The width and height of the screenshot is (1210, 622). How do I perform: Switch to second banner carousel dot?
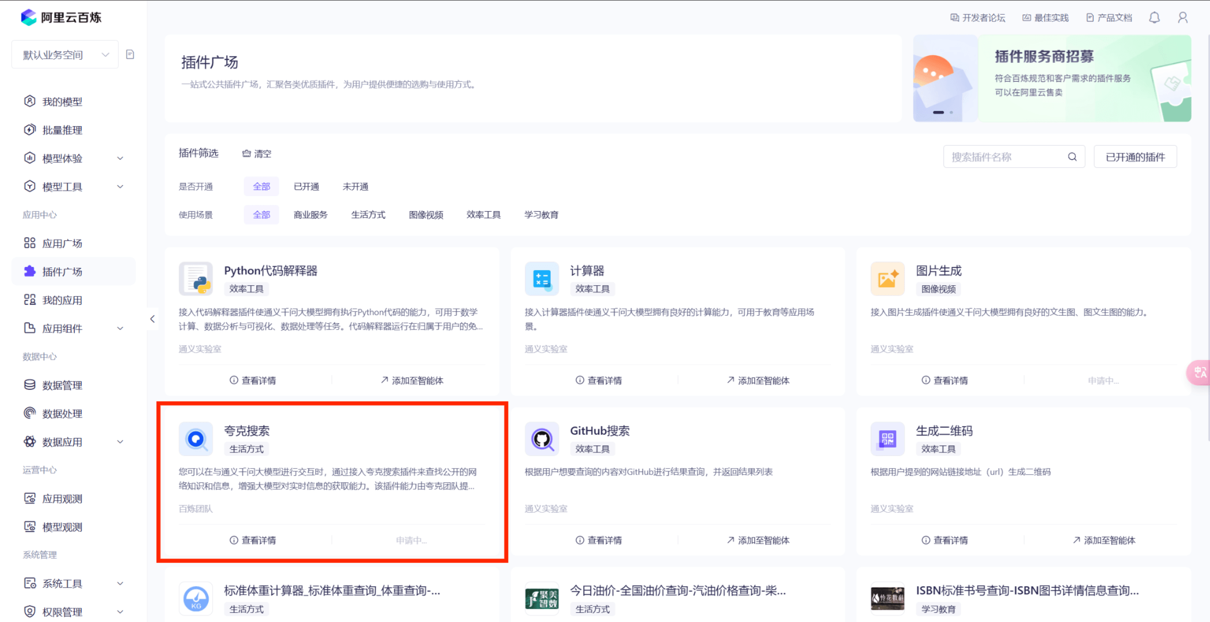(951, 112)
